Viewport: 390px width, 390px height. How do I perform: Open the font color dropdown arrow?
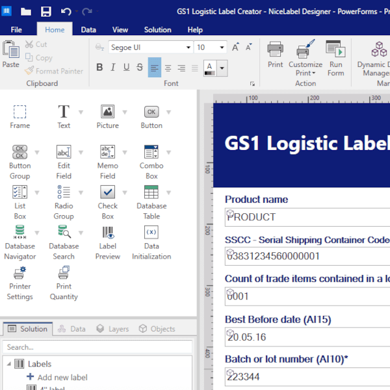[222, 68]
